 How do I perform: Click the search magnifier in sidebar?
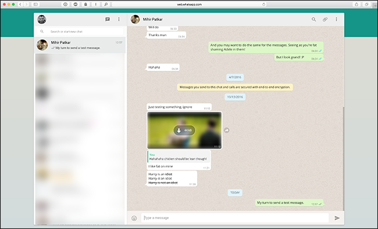(42, 31)
